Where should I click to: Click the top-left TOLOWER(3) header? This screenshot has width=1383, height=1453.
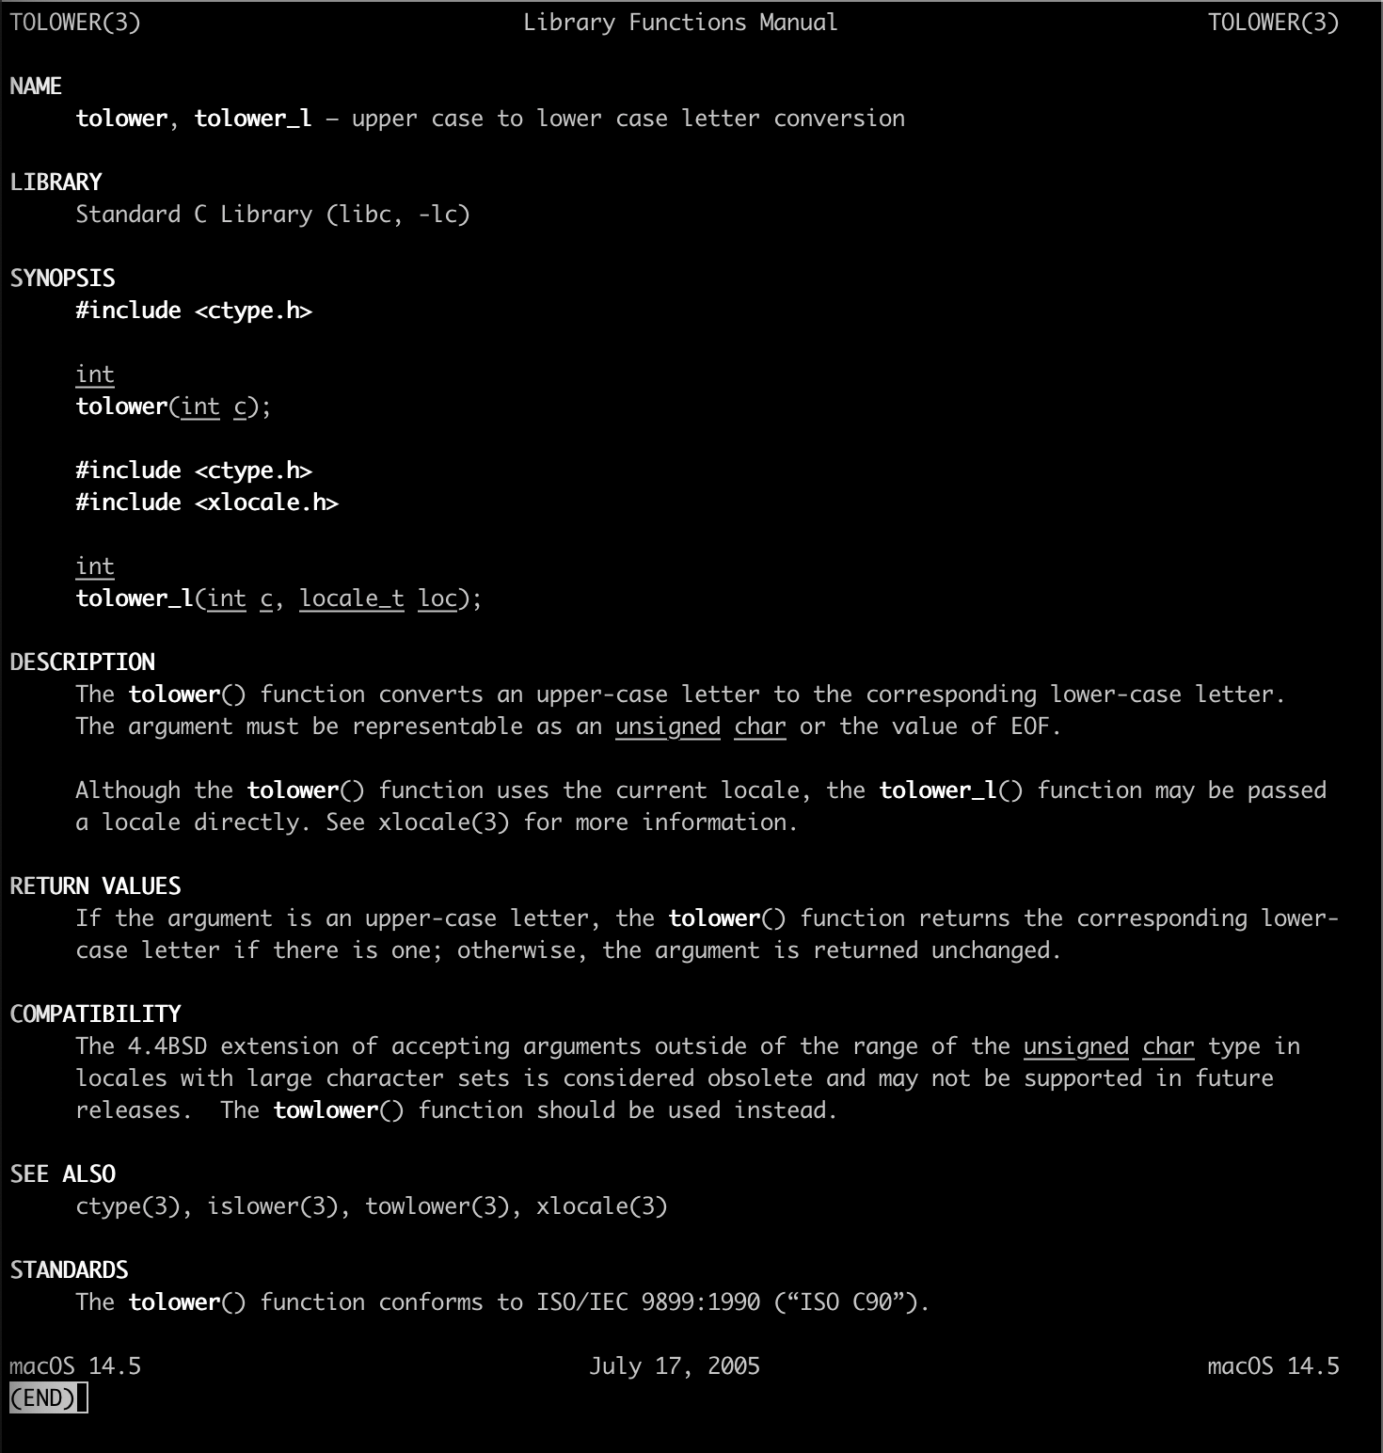point(75,23)
